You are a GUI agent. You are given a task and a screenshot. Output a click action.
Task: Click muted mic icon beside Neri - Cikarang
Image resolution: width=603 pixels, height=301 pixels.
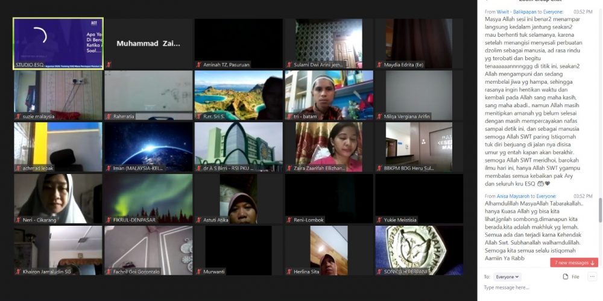[18, 220]
